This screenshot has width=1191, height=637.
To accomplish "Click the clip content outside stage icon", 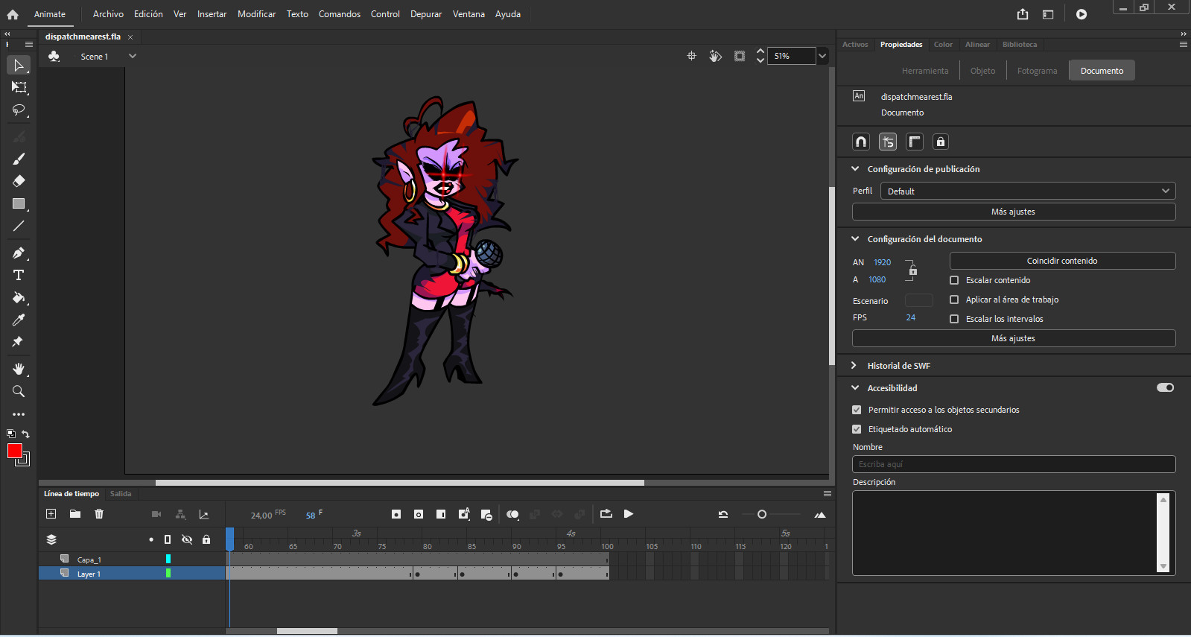I will 739,56.
